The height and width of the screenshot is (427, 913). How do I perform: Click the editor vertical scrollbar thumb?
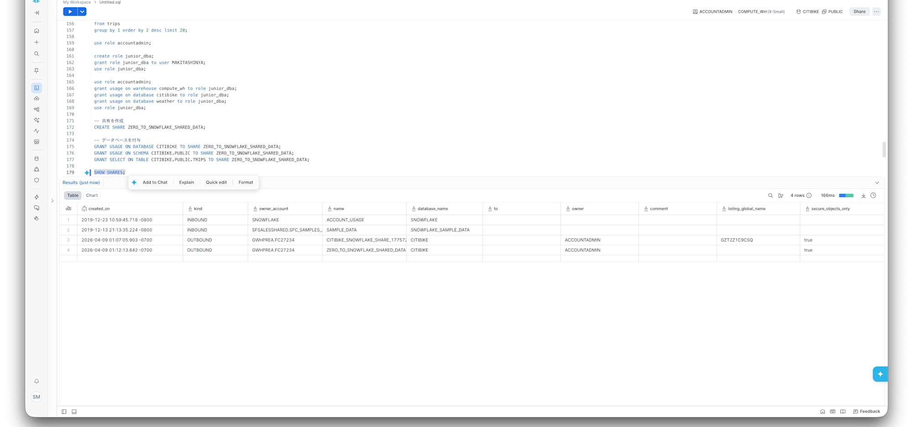click(x=884, y=149)
